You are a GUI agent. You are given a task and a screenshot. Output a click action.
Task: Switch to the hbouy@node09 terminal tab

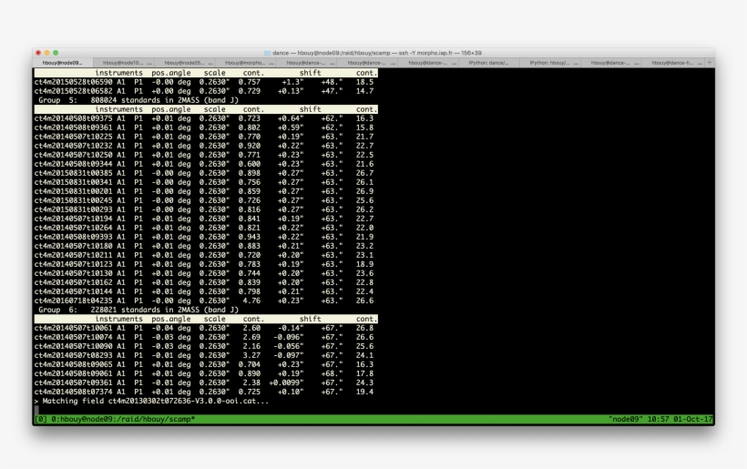point(63,63)
